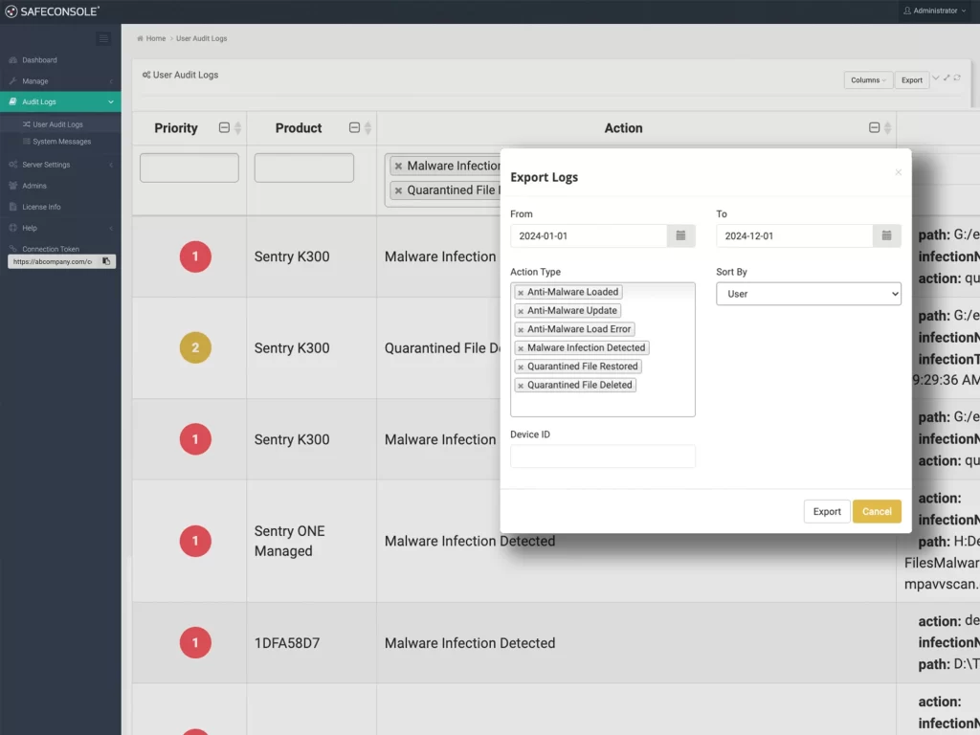Click the fullscreen expand icon in panel header

point(947,78)
